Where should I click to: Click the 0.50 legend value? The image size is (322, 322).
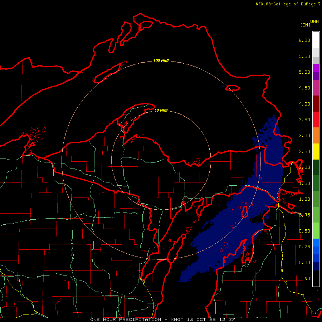point(304,231)
